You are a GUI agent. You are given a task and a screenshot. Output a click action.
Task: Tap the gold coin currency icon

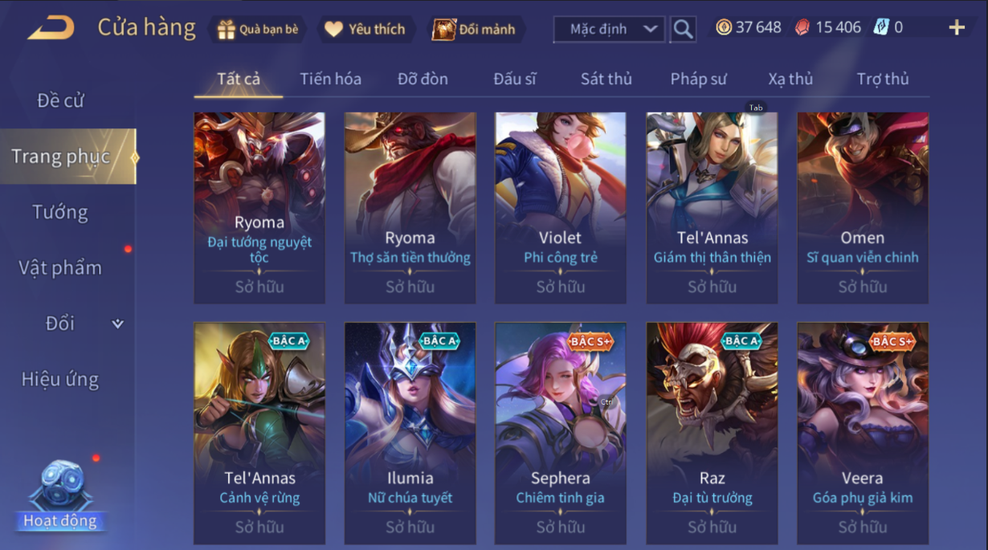coord(724,27)
